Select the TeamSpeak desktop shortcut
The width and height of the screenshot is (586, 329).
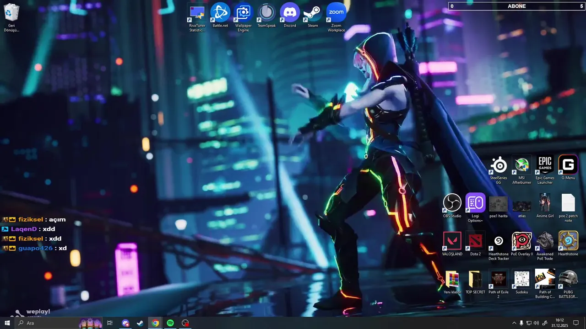[x=266, y=16]
